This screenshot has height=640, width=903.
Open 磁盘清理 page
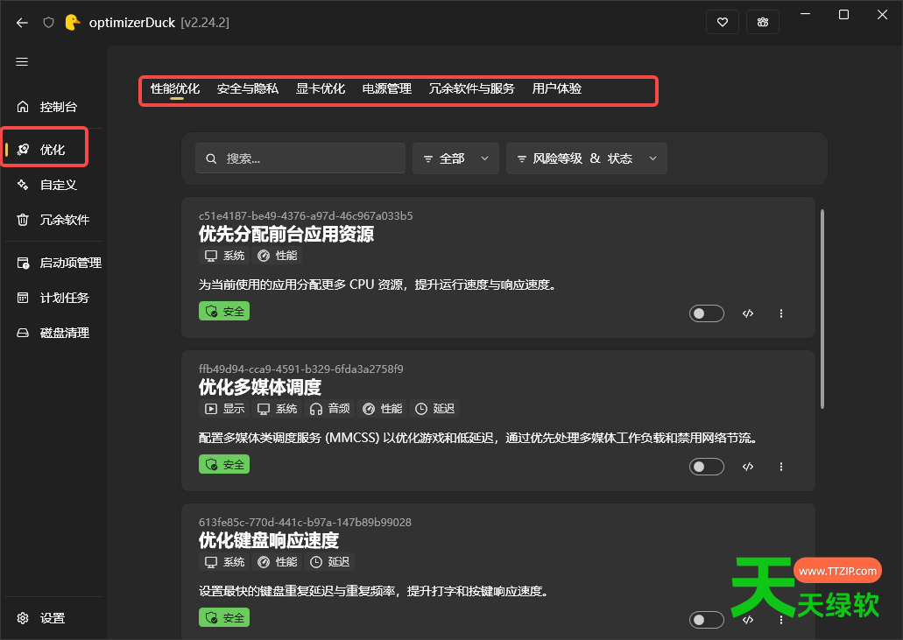[x=53, y=333]
